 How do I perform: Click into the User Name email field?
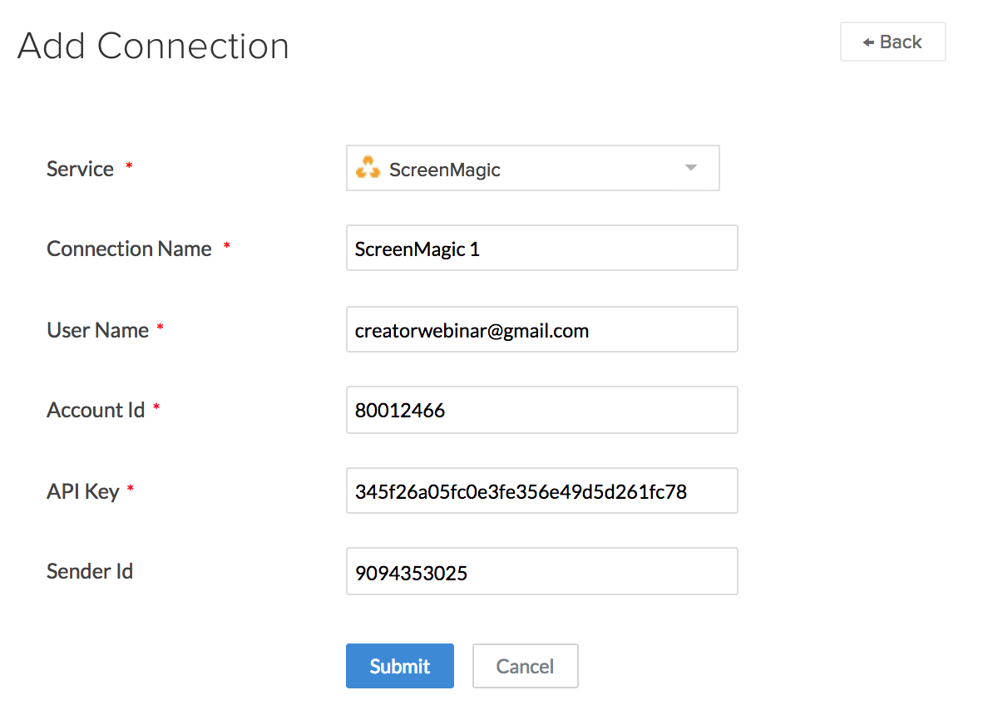click(x=541, y=329)
